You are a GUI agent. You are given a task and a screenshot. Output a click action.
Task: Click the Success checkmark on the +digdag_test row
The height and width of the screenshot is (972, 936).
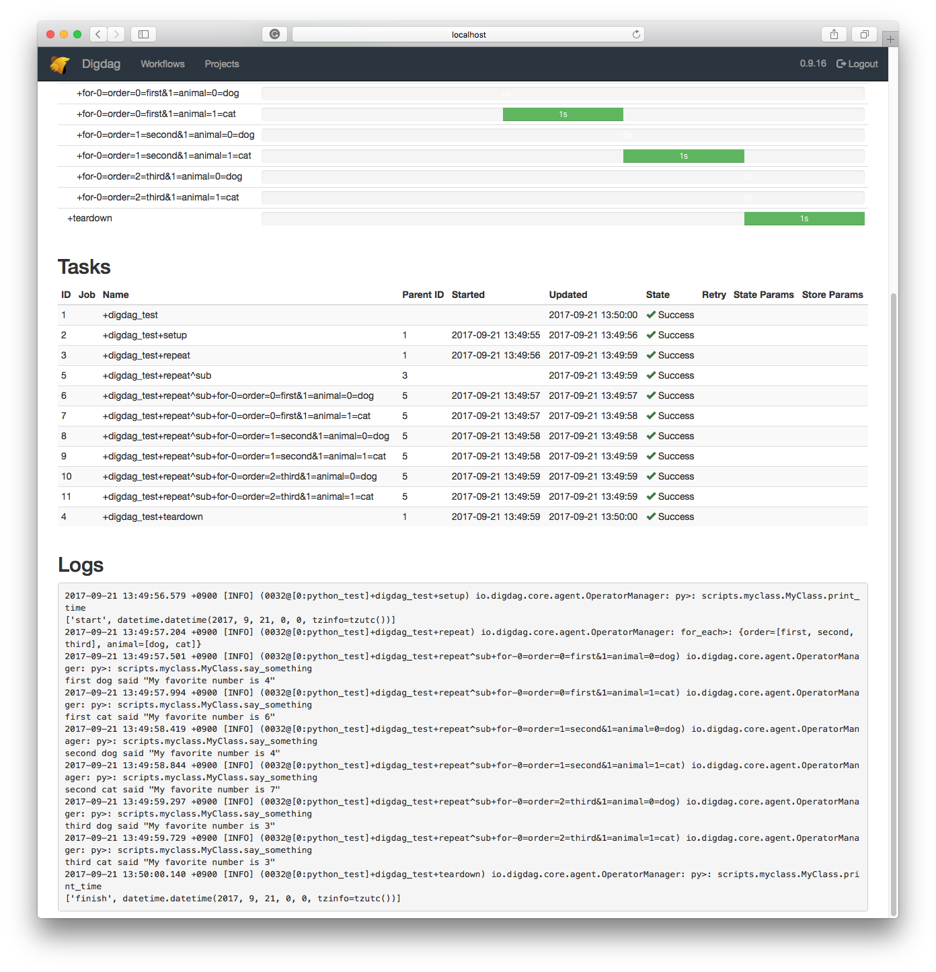point(651,314)
